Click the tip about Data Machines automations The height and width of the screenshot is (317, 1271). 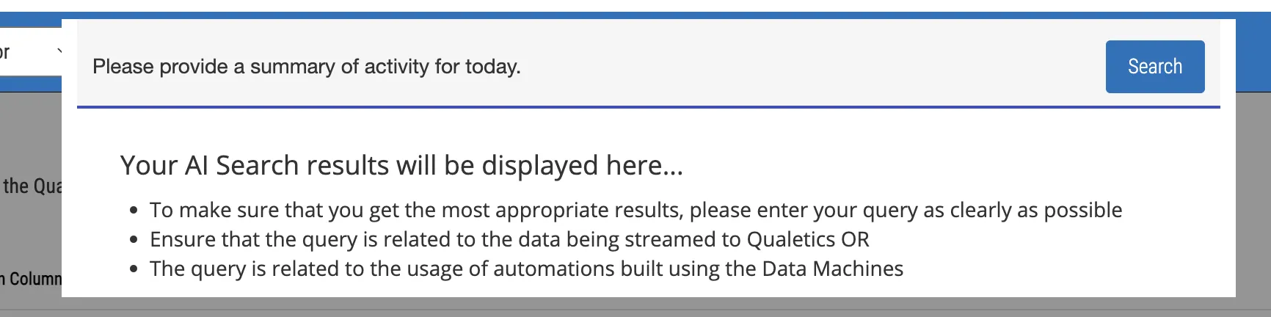tap(526, 269)
